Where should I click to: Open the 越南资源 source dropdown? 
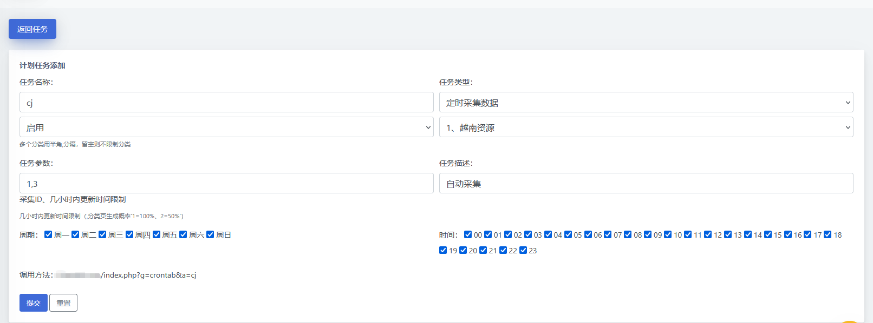646,127
